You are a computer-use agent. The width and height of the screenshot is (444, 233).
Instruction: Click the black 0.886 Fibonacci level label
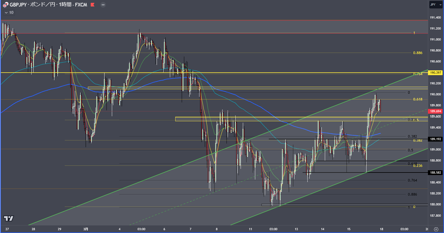(x=412, y=194)
